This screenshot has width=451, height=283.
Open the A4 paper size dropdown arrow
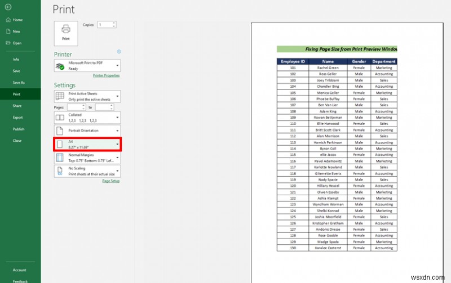[x=117, y=144]
